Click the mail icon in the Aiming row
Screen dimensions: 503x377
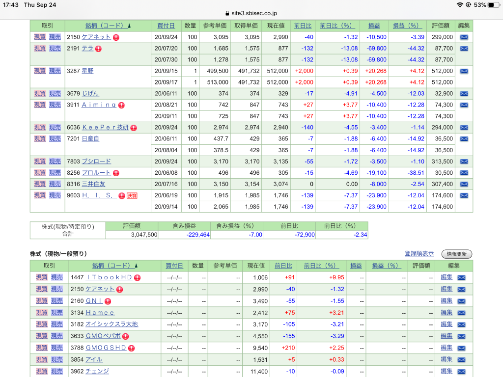coord(464,105)
